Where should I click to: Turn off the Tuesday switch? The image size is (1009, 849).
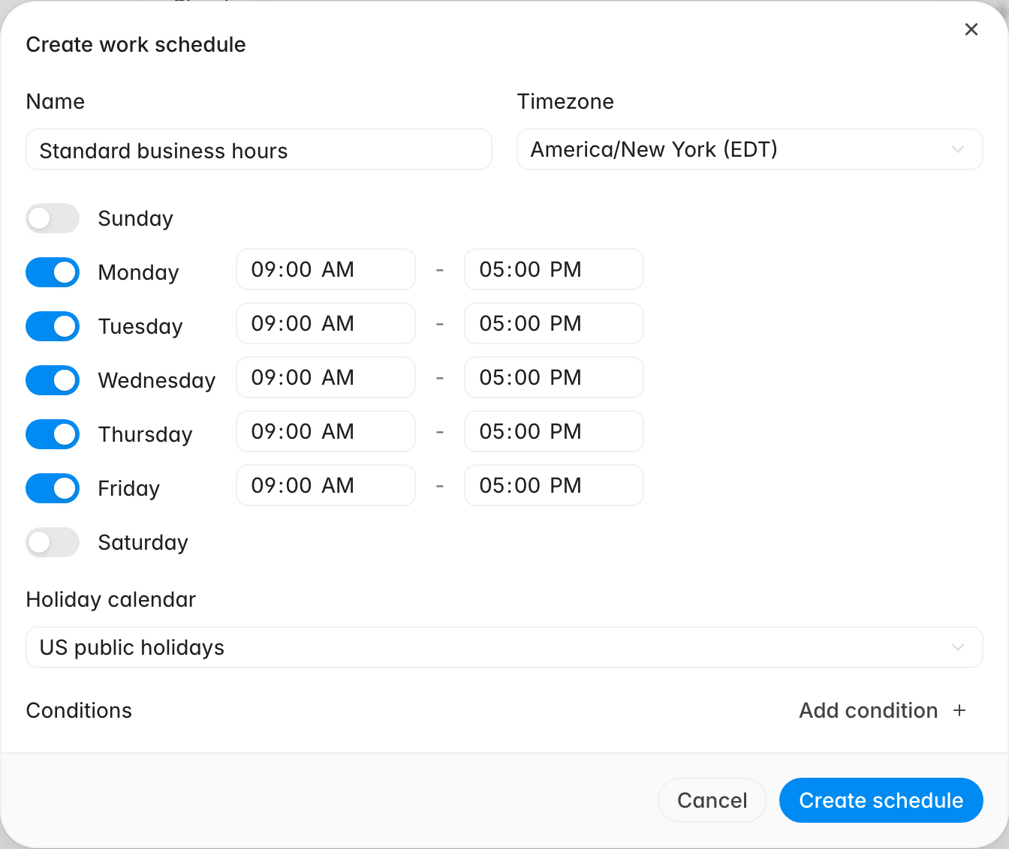tap(53, 326)
